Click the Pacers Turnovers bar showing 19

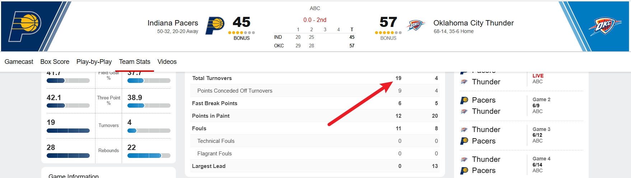[x=68, y=131]
